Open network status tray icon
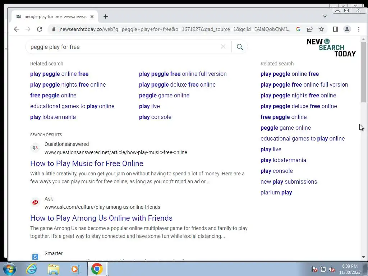This screenshot has width=368, height=276. [x=323, y=270]
